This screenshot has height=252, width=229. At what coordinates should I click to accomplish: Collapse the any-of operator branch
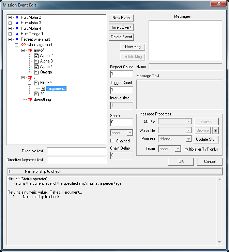(23, 50)
